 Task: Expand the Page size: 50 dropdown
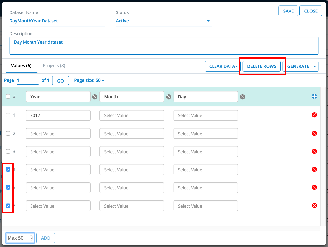pyautogui.click(x=89, y=81)
